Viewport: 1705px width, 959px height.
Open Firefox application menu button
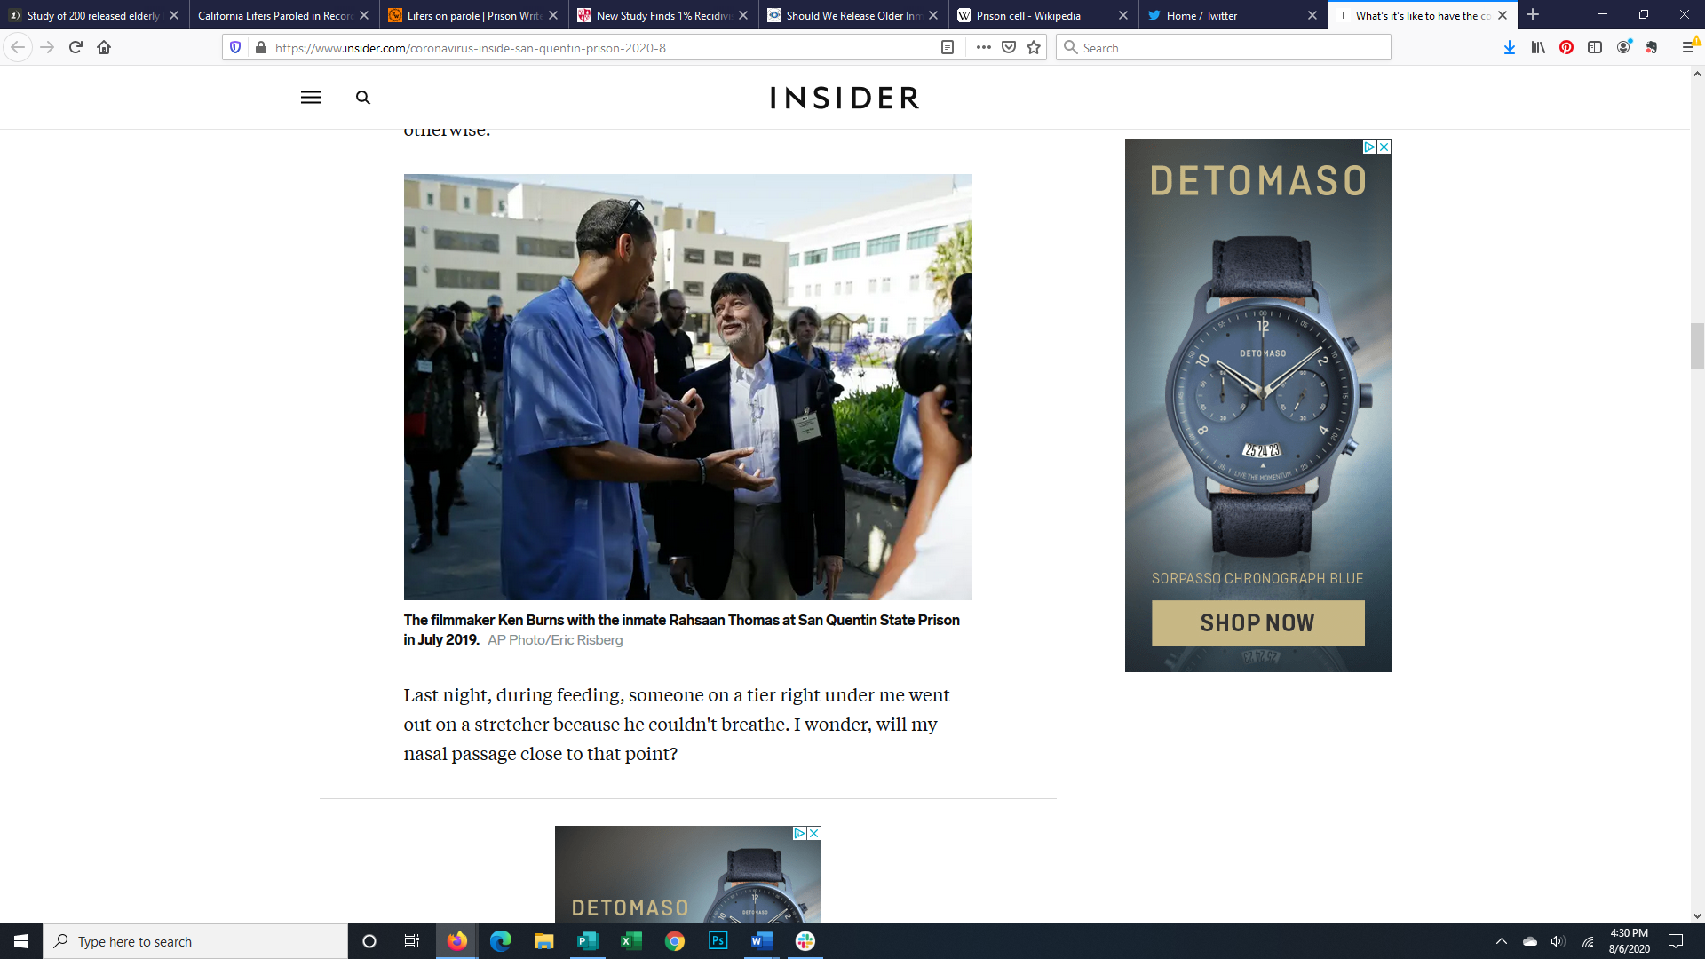(x=1687, y=48)
